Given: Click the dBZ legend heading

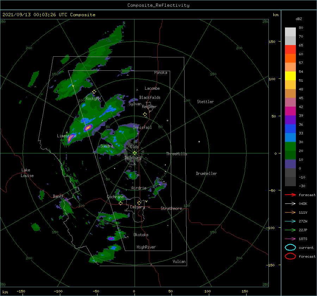Looking at the screenshot, I should tap(299, 19).
